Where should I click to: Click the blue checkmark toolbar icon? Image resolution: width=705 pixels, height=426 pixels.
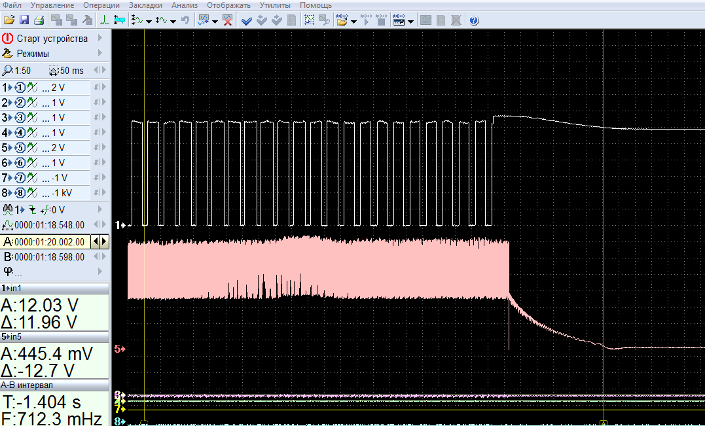tap(247, 20)
